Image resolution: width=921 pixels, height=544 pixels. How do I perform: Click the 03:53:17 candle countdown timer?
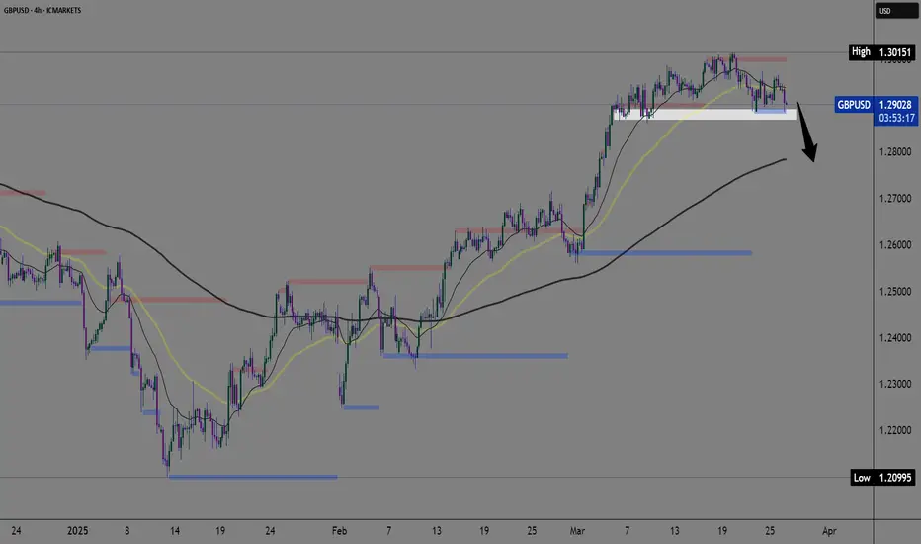tap(896, 119)
